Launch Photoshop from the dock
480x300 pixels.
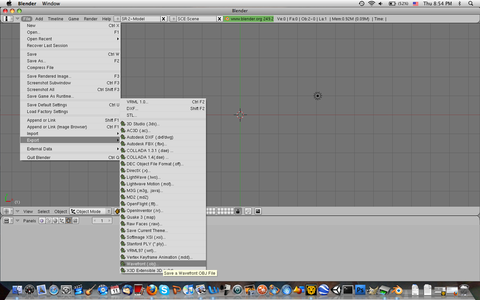tap(360, 290)
